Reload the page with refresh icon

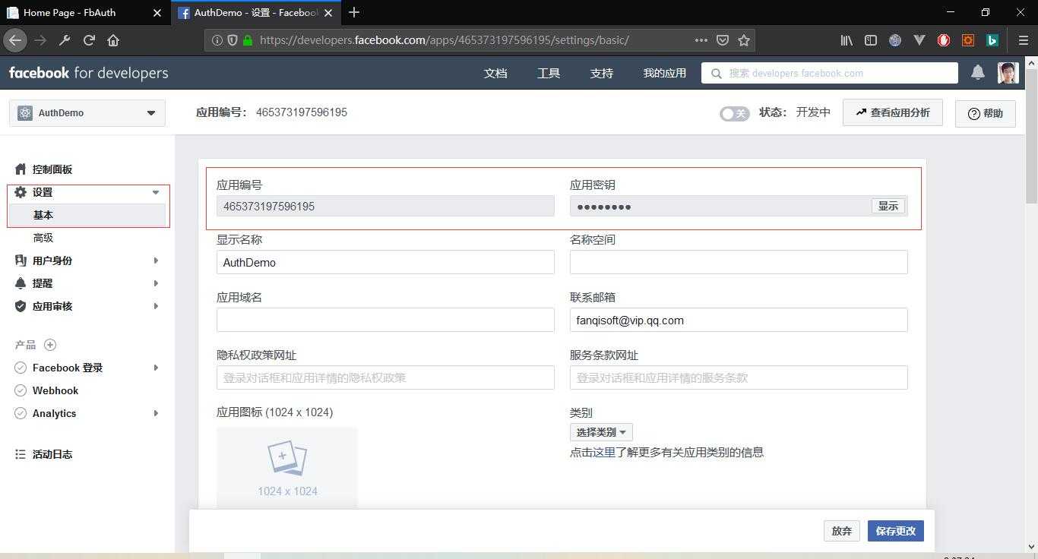point(89,40)
